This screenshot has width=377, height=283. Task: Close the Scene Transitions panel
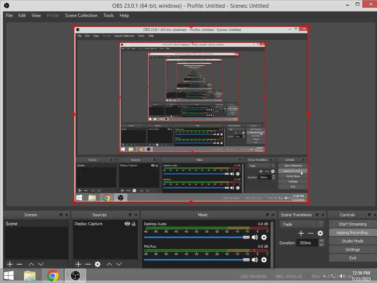click(323, 215)
